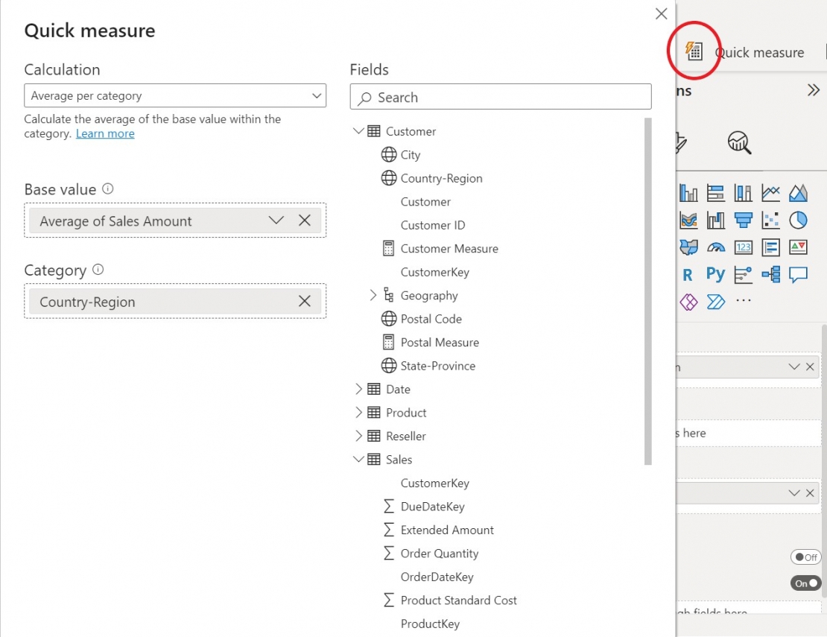Select the decomposition tree visual

[771, 273]
